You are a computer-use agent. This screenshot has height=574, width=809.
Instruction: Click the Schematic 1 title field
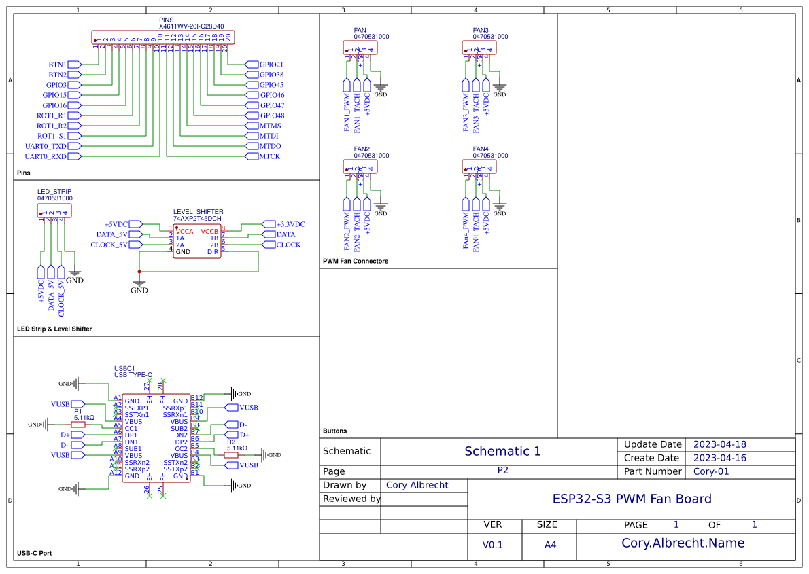point(502,451)
